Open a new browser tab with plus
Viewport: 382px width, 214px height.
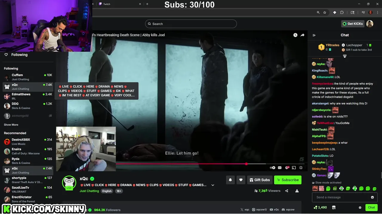147,4
